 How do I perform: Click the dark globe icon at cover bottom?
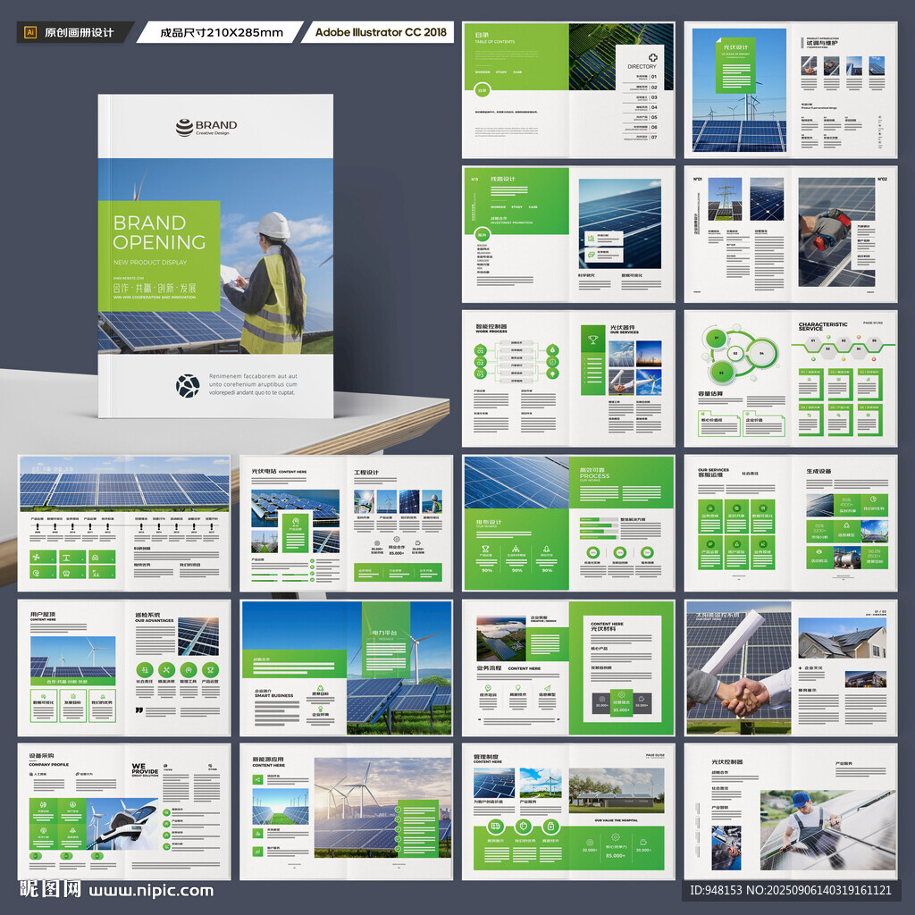pos(188,386)
